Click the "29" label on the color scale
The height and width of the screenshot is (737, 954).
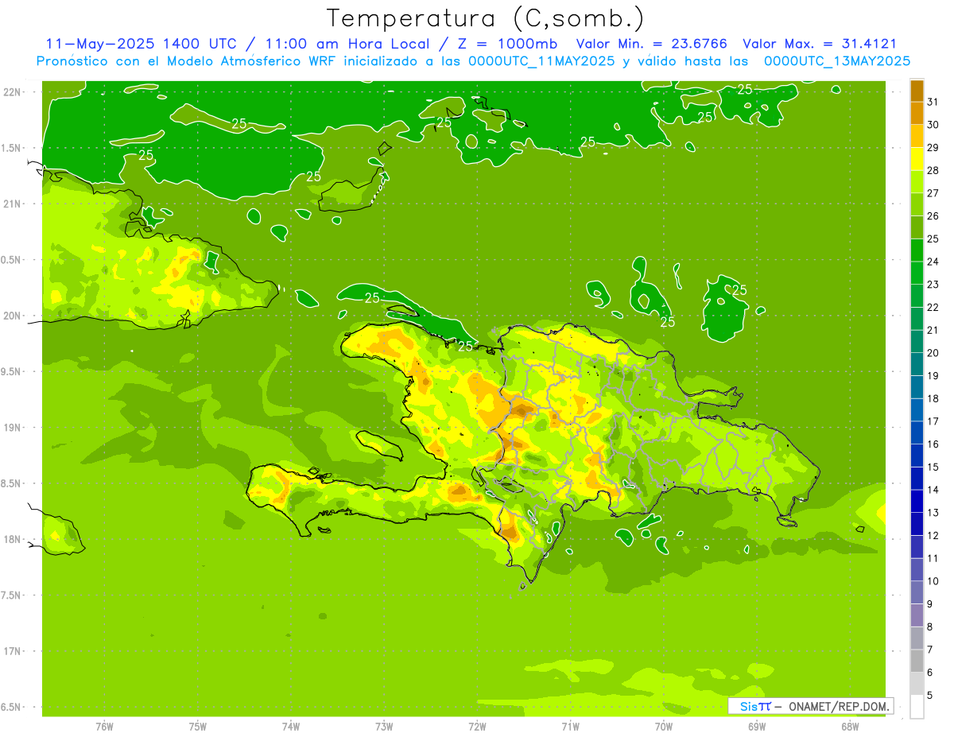pyautogui.click(x=933, y=147)
